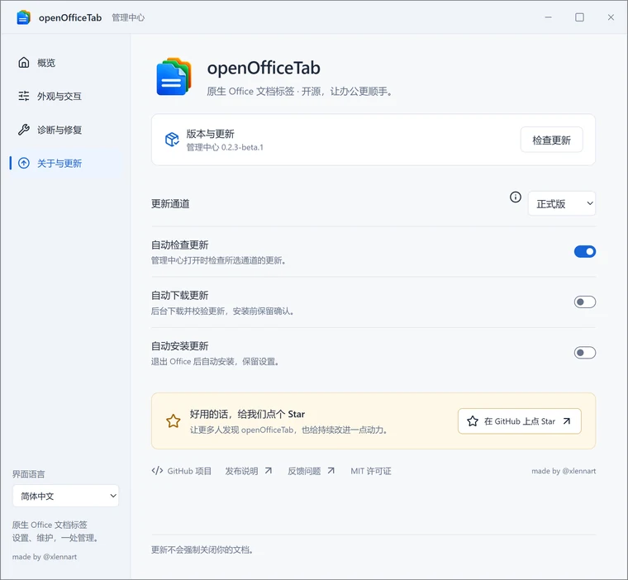Click the external arrow in GitHub Star button
The height and width of the screenshot is (580, 628).
point(567,421)
